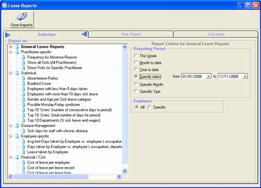Screen dimensions: 261x188
Task: Click icon beside Show all Visits (All Practitioners)
Action: (x=23, y=62)
